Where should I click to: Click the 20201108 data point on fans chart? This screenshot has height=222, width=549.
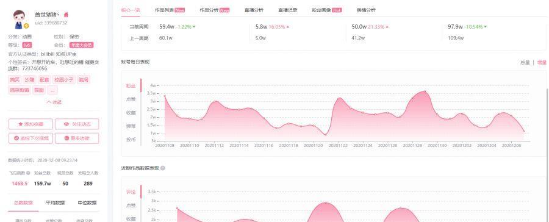[x=165, y=96]
